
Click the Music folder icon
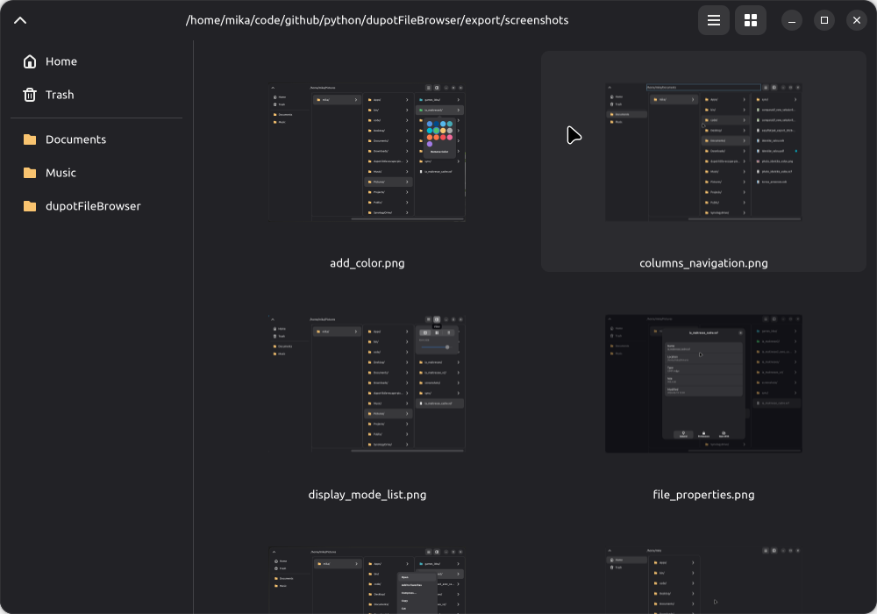pyautogui.click(x=30, y=174)
